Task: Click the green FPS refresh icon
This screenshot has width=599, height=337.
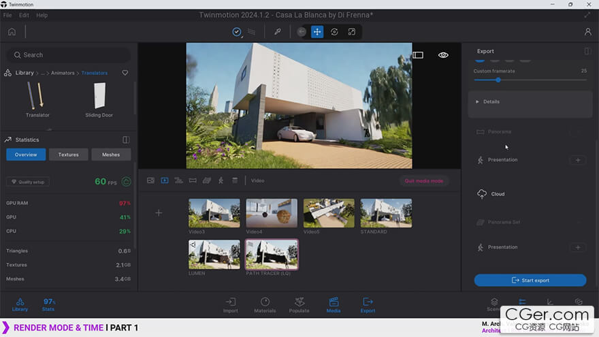Action: tap(126, 182)
